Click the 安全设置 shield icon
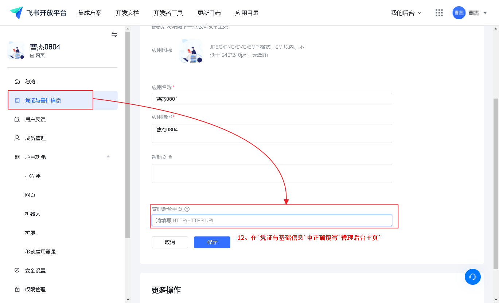Screen dimensions: 499x303 pyautogui.click(x=17, y=271)
